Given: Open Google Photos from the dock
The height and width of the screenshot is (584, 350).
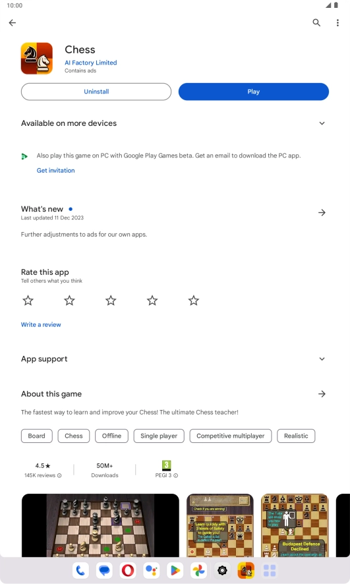Looking at the screenshot, I should [198, 570].
